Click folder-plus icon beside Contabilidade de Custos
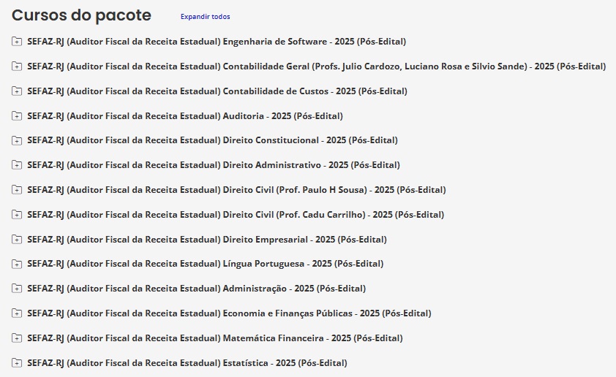 tap(17, 91)
